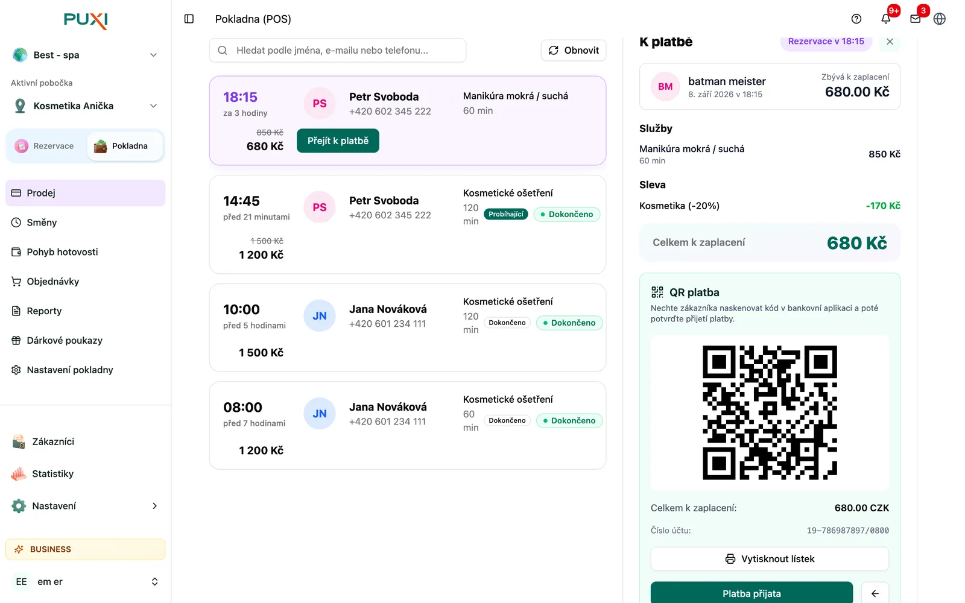Open language globe icon
Image resolution: width=965 pixels, height=603 pixels.
pyautogui.click(x=940, y=19)
